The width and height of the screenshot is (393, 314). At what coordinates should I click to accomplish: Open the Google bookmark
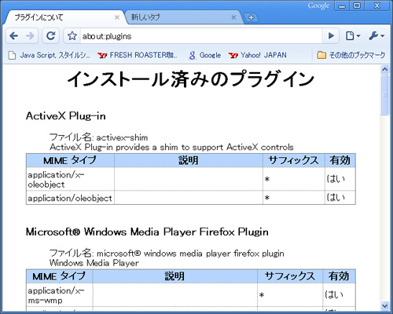point(205,55)
